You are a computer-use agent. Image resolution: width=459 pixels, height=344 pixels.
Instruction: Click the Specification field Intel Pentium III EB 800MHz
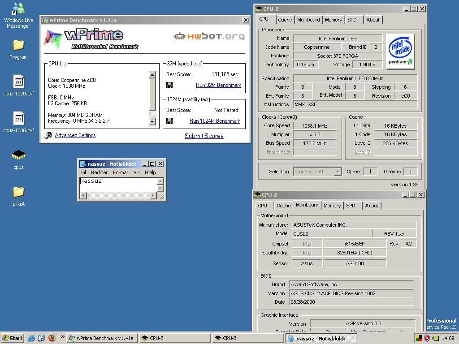click(x=355, y=78)
